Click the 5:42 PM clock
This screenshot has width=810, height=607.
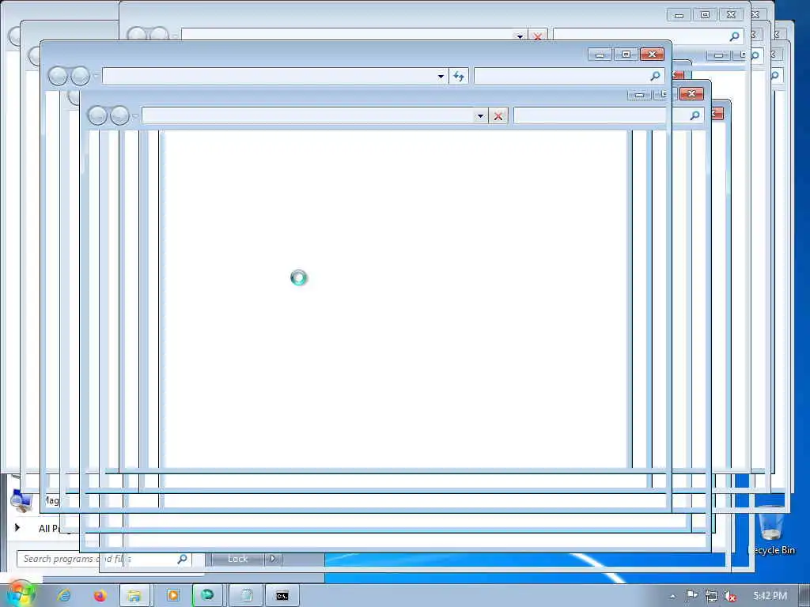point(770,596)
